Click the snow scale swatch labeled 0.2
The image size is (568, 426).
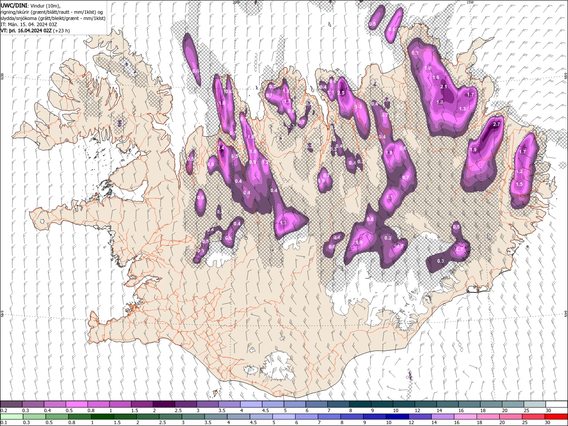(11, 404)
